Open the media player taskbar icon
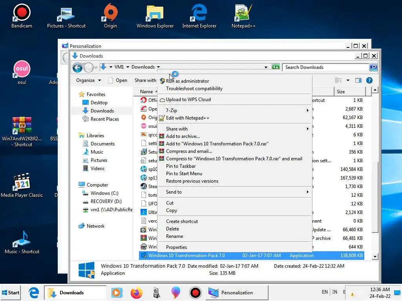This screenshot has height=301, width=402. pyautogui.click(x=117, y=292)
